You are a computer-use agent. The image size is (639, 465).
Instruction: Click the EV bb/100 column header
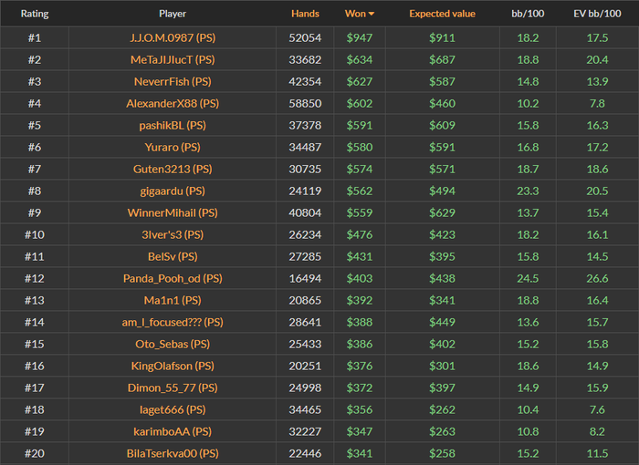click(597, 14)
